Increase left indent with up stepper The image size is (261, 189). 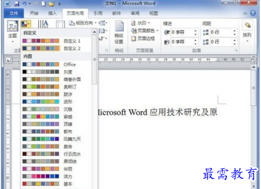(x=195, y=31)
